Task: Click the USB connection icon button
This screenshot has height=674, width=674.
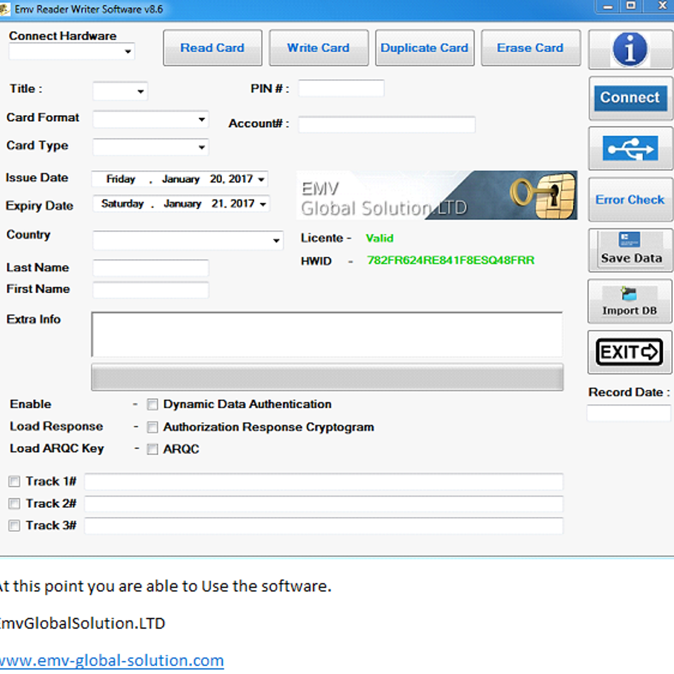Action: click(630, 149)
